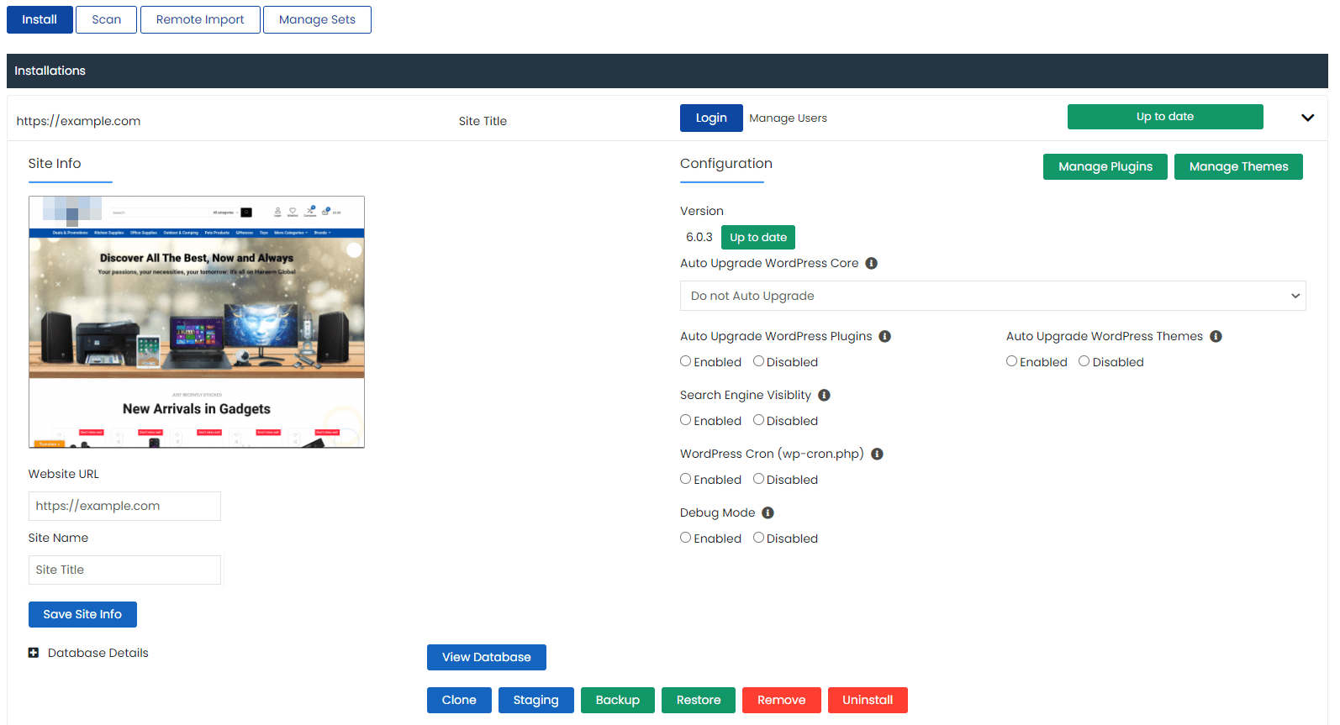Open info icon for Auto Upgrade WordPress Core
The height and width of the screenshot is (725, 1340).
872,263
